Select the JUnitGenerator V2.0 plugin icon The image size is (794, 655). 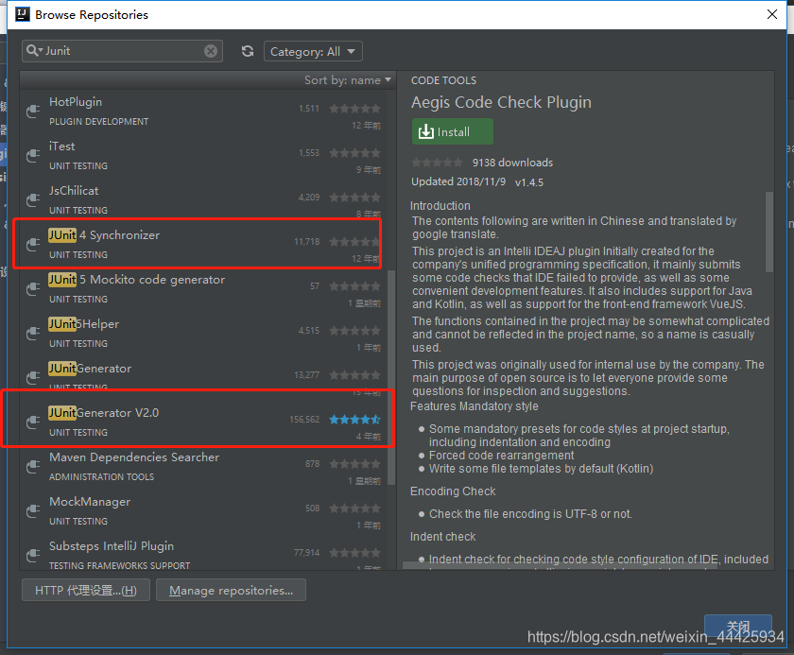click(33, 422)
